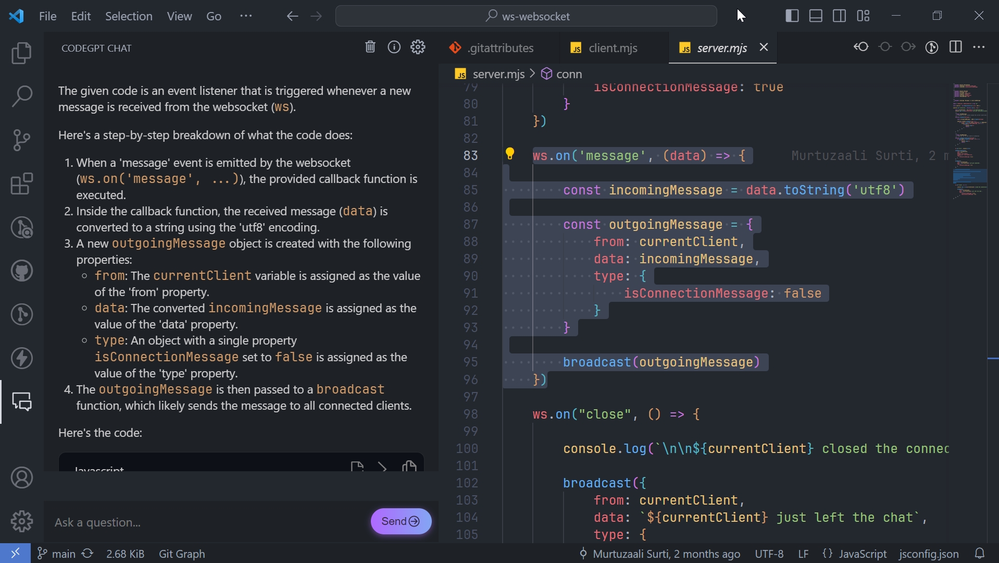Viewport: 999px width, 563px height.
Task: Open the Extensions view
Action: pyautogui.click(x=21, y=184)
